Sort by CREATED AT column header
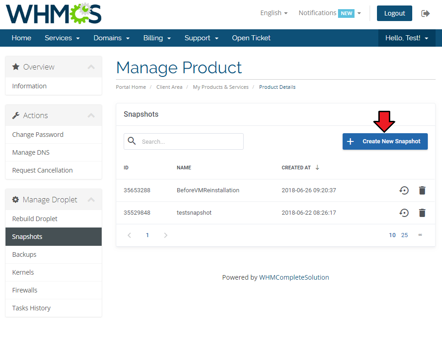 tap(296, 168)
